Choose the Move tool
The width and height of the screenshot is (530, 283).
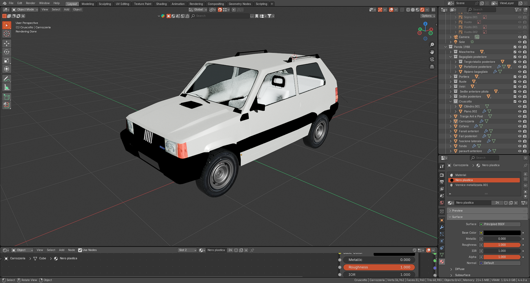tap(7, 44)
